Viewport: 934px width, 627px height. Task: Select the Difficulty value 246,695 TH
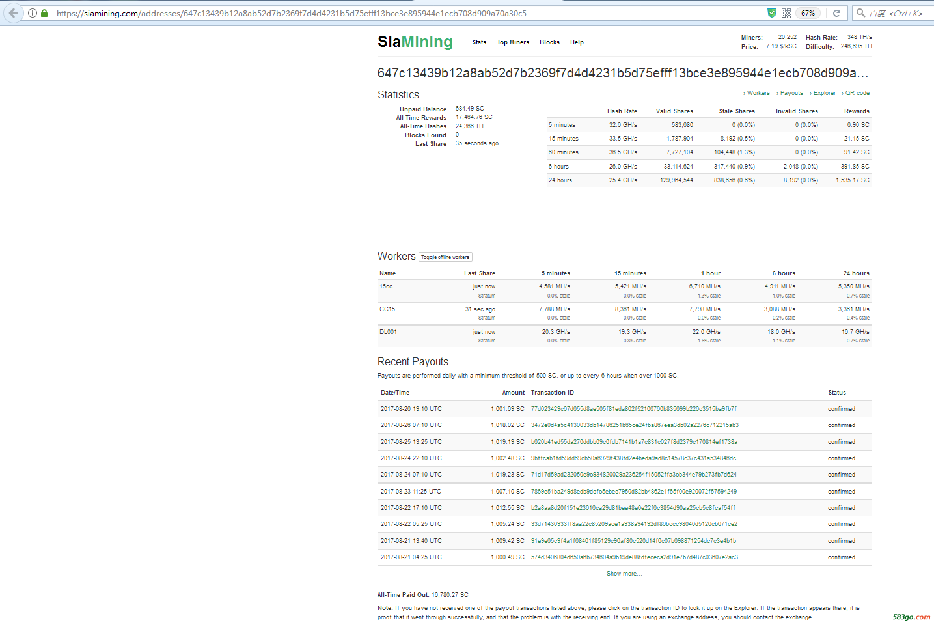click(857, 46)
